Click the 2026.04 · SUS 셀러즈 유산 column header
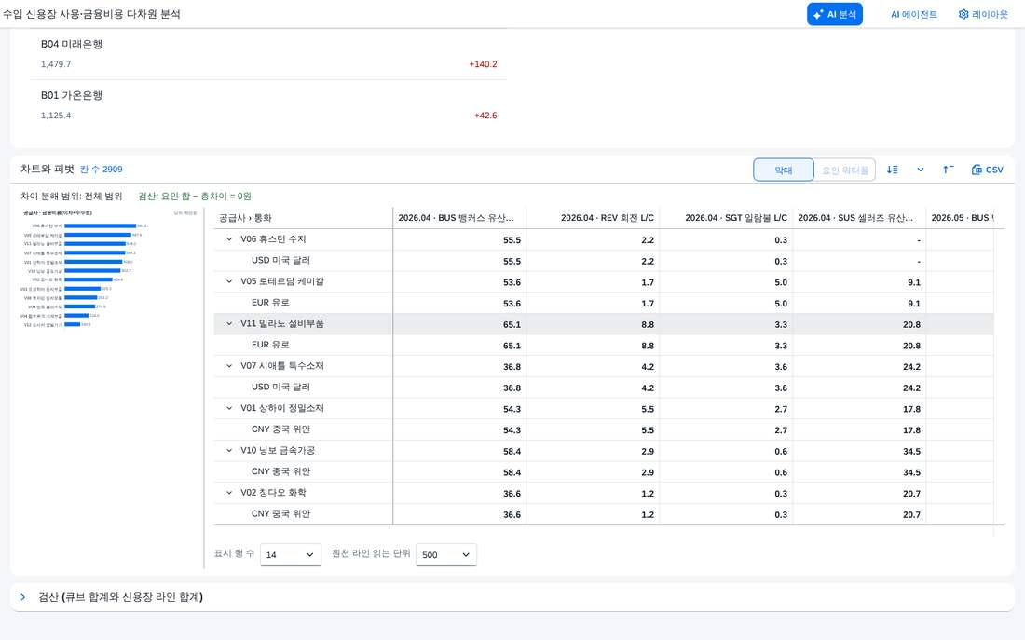This screenshot has width=1025, height=640. 859,218
